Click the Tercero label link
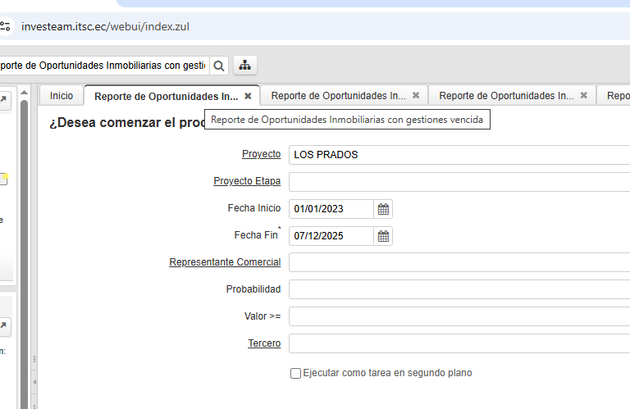The height and width of the screenshot is (409, 630). coord(264,343)
